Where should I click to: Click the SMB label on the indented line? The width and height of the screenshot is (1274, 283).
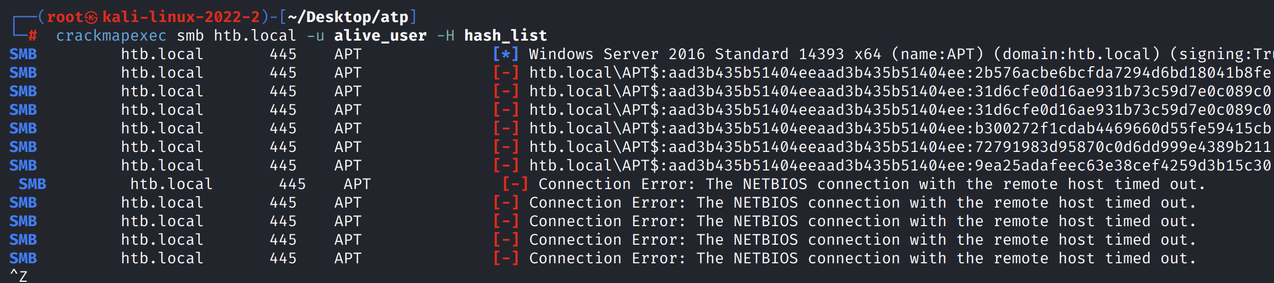pos(32,184)
